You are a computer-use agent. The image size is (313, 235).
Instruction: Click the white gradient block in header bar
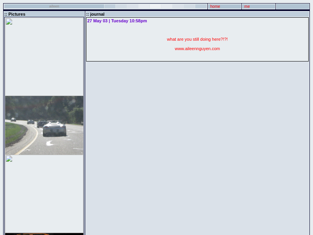point(155,6)
